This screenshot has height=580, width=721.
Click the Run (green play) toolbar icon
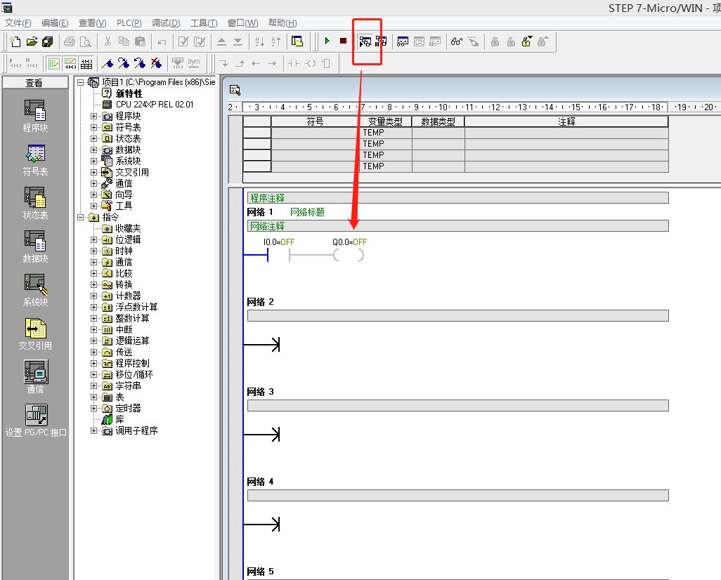327,41
